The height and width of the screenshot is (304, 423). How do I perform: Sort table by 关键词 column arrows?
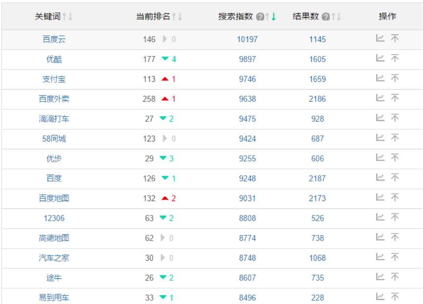coord(67,17)
